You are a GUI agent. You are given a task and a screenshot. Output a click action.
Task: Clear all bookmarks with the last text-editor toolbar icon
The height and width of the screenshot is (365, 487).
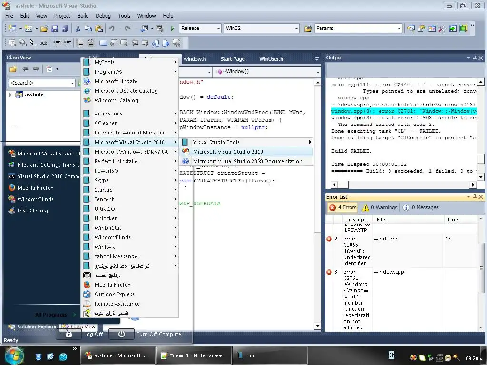[x=176, y=43]
